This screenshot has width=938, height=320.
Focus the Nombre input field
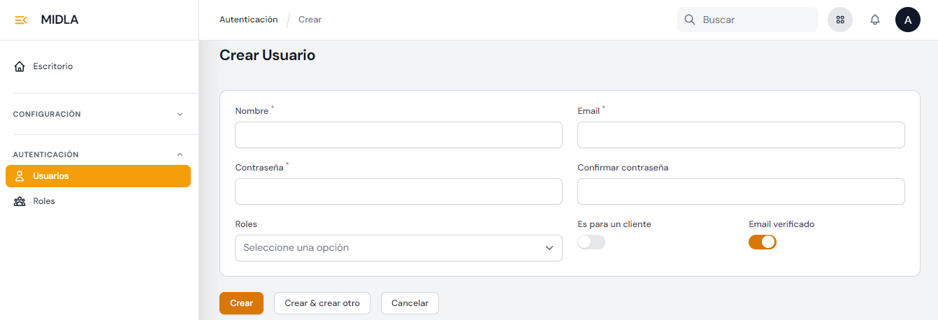coord(398,135)
